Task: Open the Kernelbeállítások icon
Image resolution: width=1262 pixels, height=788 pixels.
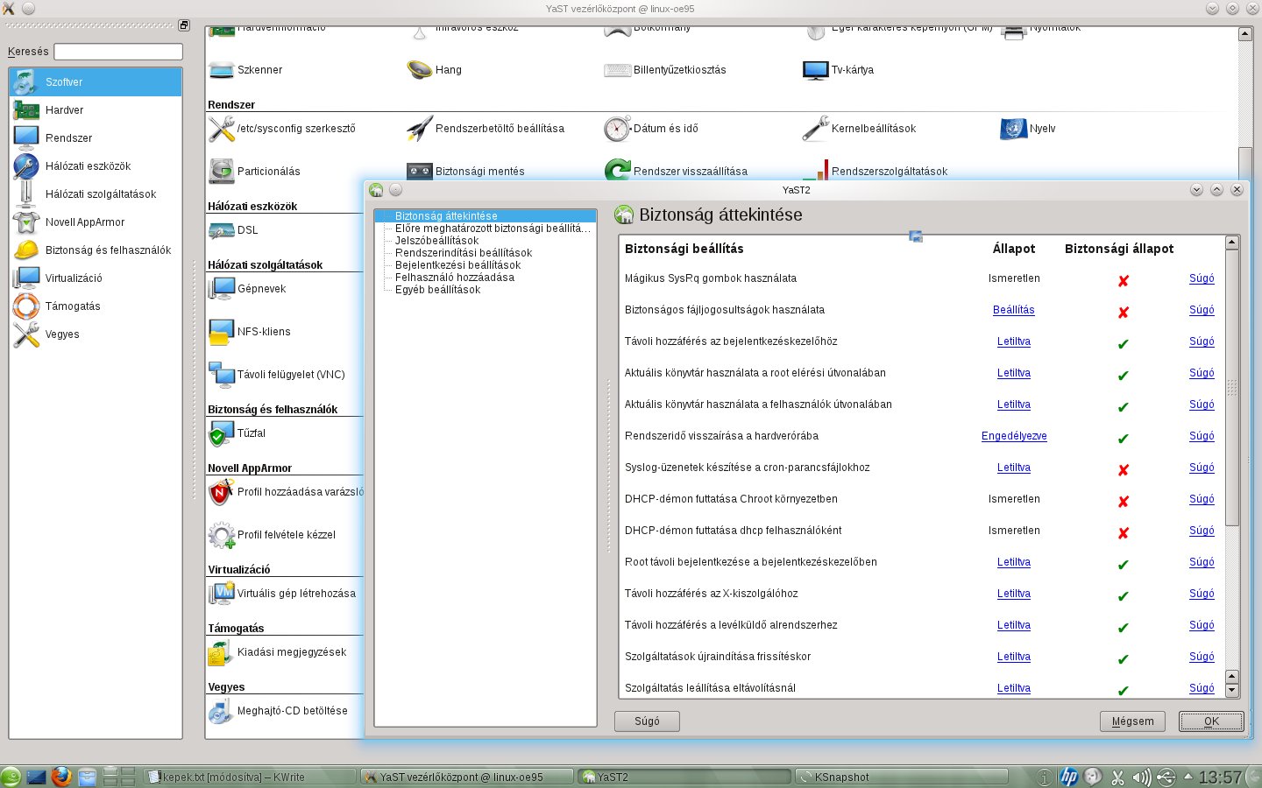Action: pos(816,129)
